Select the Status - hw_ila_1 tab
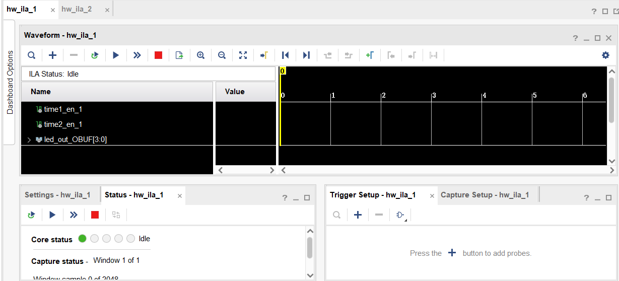619x281 pixels. (x=134, y=195)
